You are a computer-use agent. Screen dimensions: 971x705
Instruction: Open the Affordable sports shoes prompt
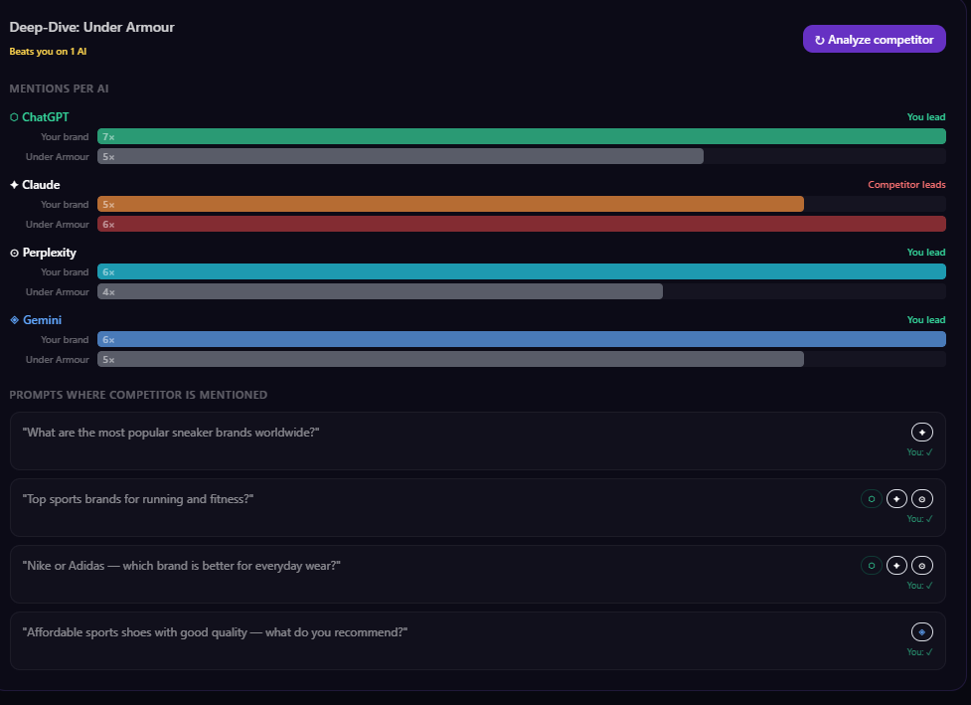pos(477,640)
